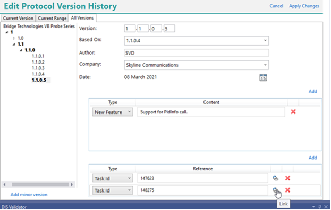
Task: Add a new reference entry above Reference table
Action: [312, 157]
